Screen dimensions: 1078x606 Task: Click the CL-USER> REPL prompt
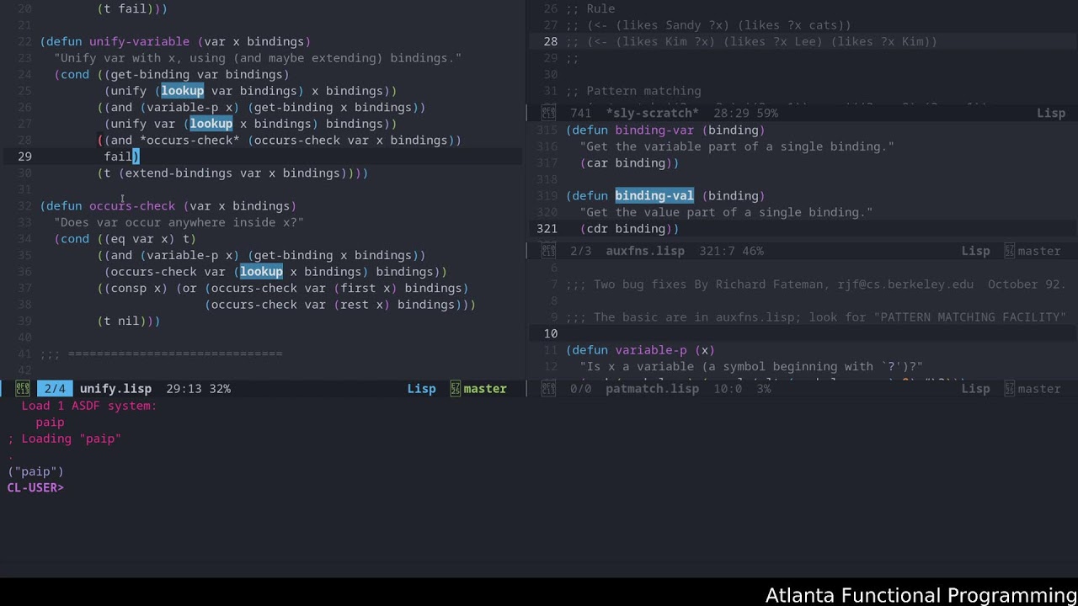point(35,487)
